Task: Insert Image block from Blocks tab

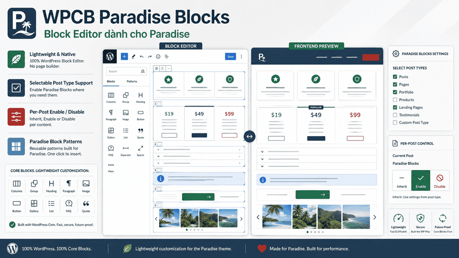Action: coord(126,115)
